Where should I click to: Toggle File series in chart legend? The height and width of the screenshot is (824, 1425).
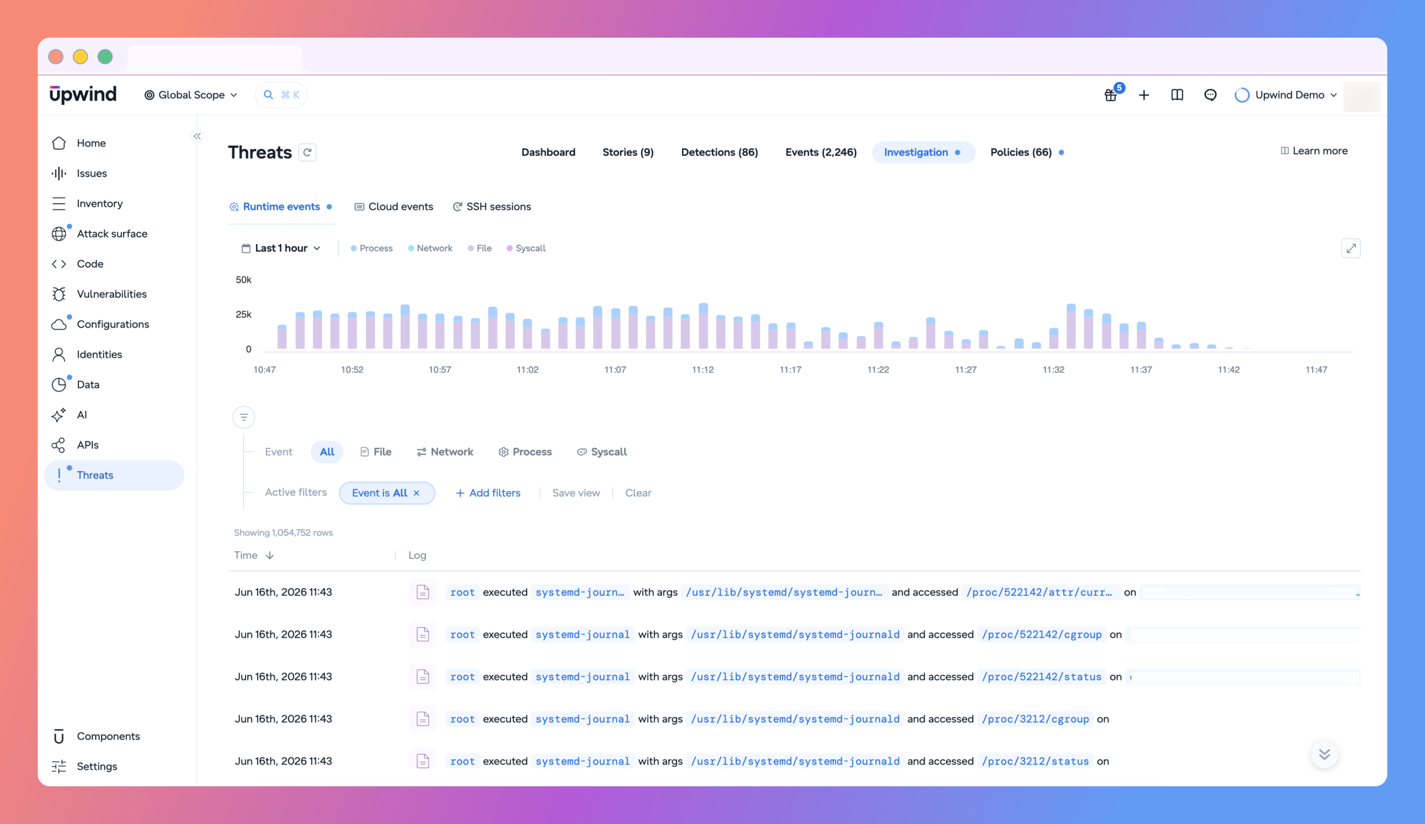pos(479,248)
